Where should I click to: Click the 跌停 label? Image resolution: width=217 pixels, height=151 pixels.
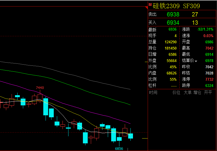(x=186, y=86)
